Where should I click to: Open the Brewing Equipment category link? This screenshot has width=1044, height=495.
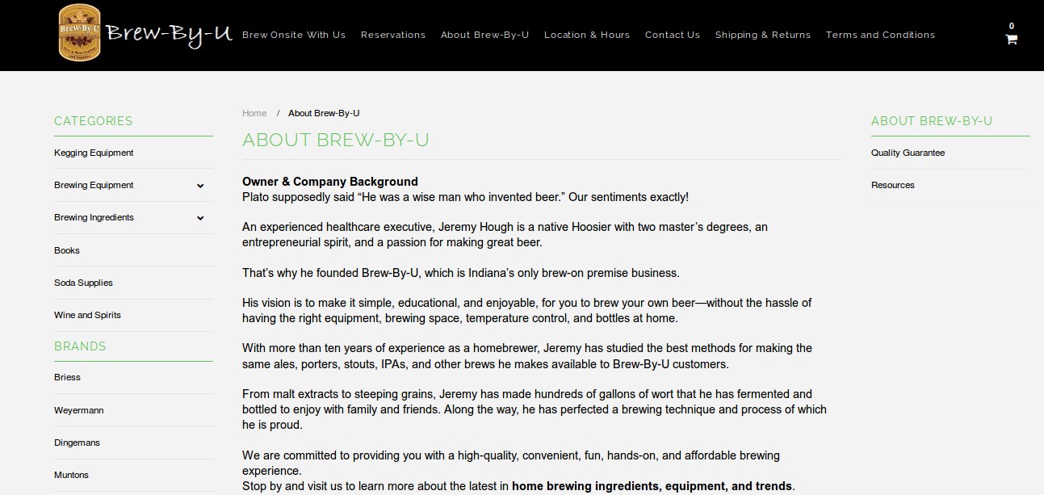[94, 185]
